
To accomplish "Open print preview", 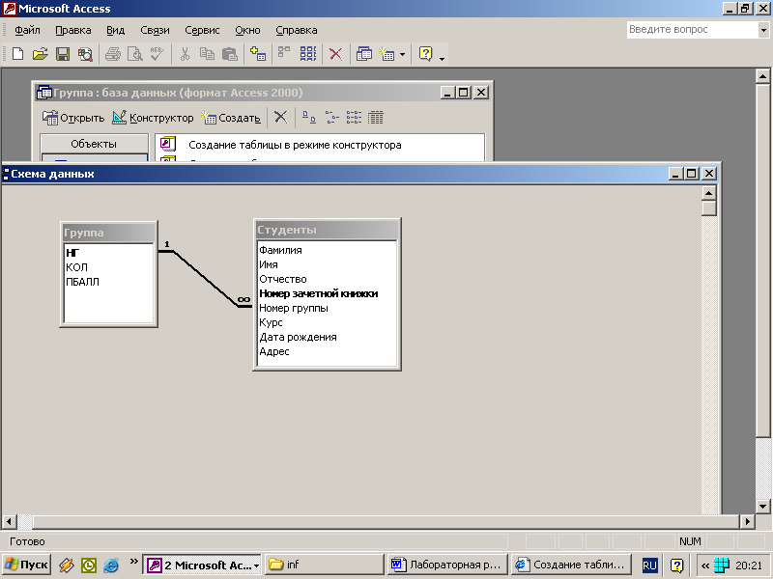I will [x=135, y=54].
